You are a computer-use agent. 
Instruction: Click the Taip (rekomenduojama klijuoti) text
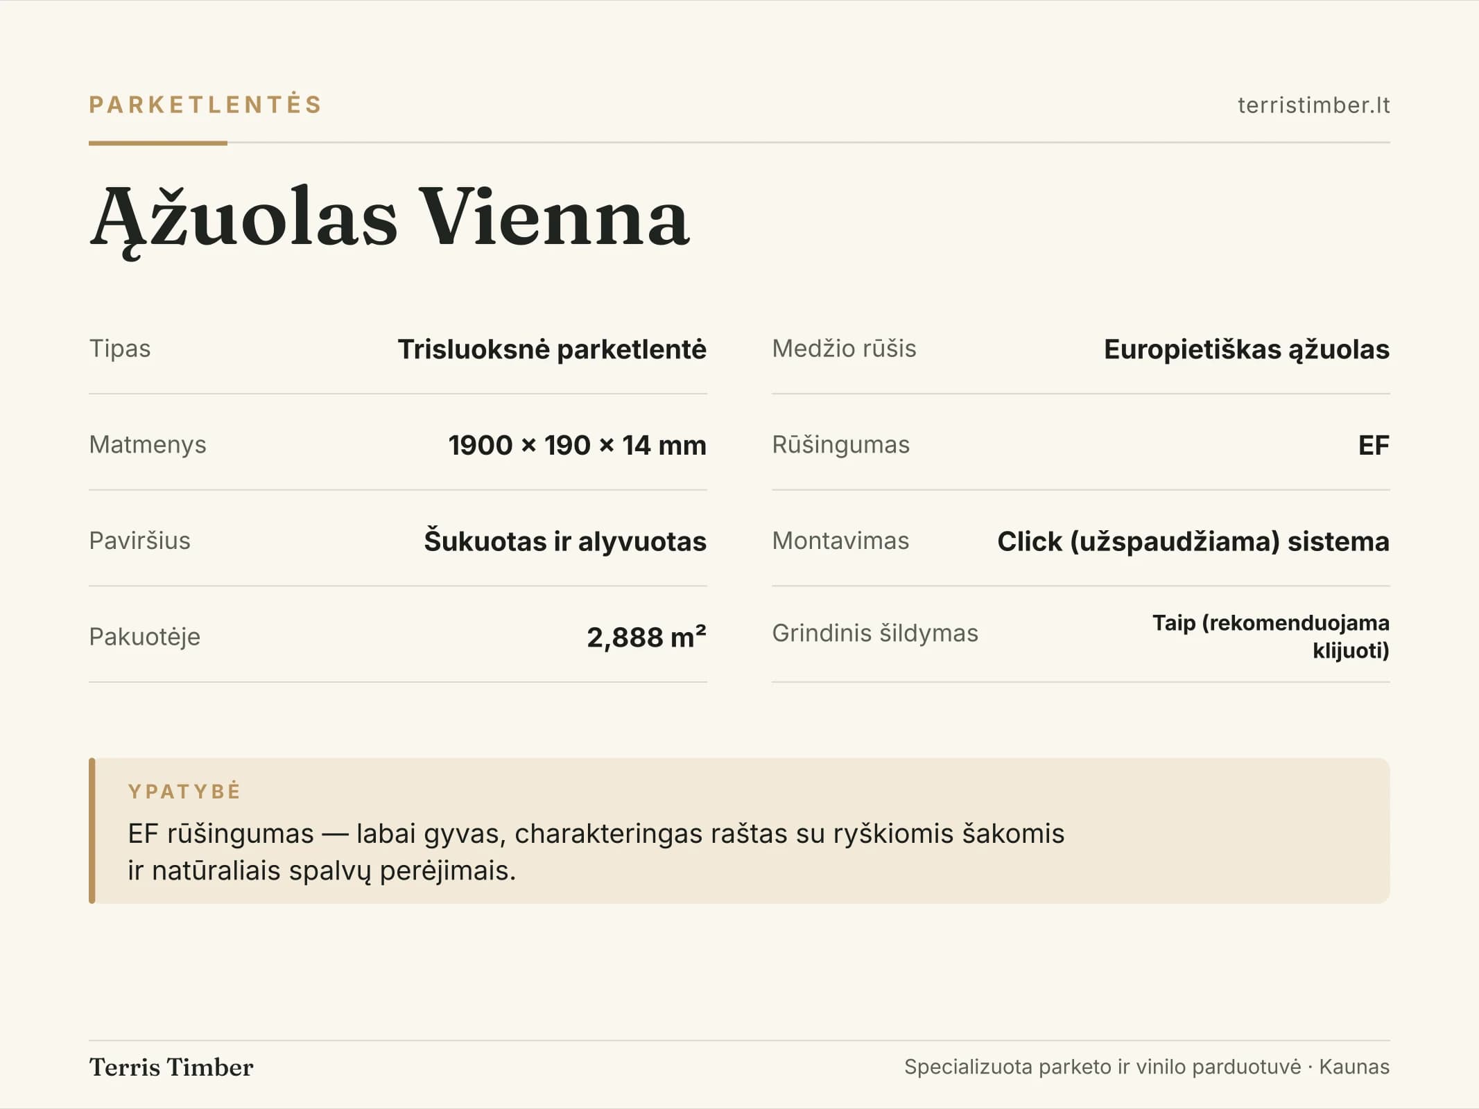[x=1271, y=636]
